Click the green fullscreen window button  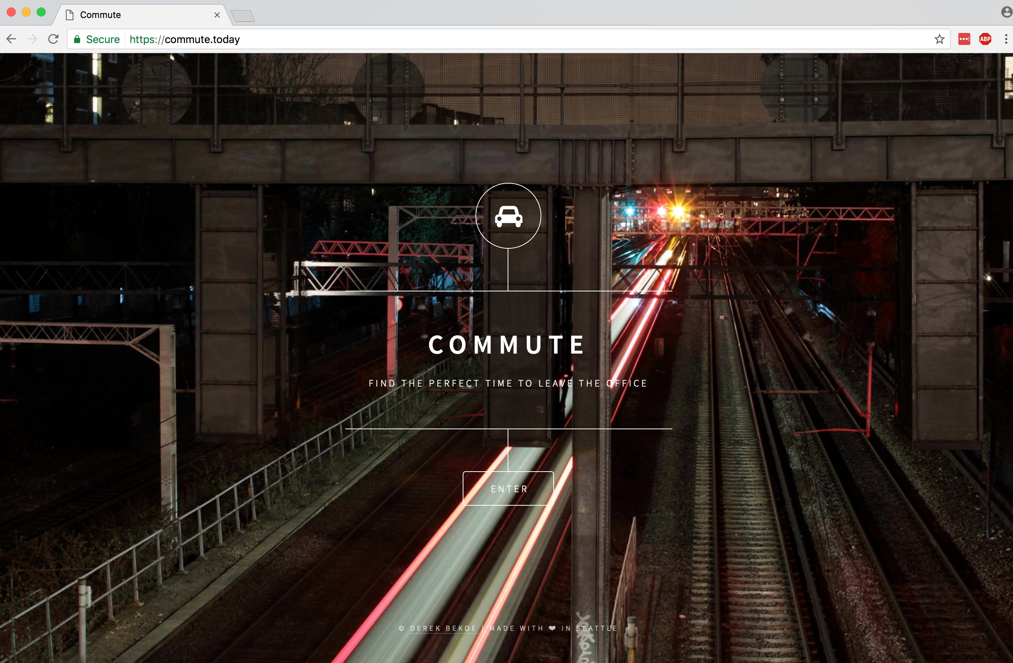point(41,12)
